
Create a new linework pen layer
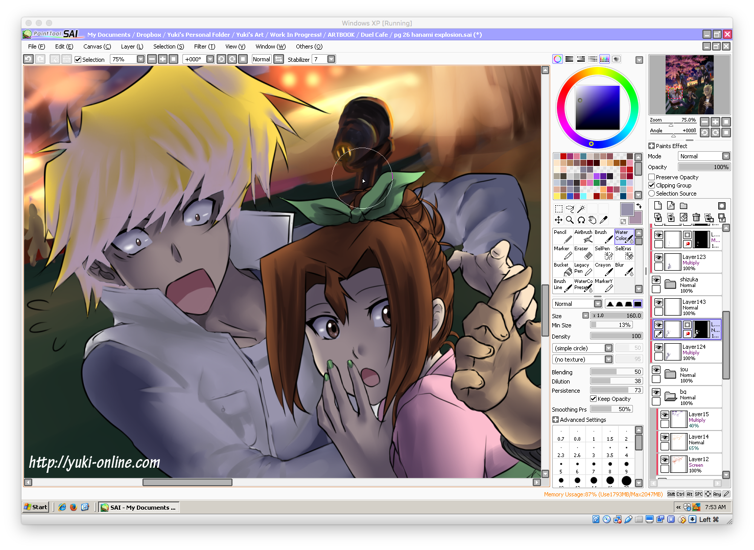671,206
